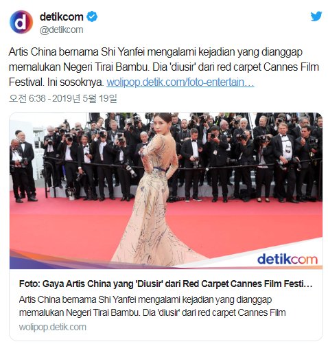The image size is (328, 344).
Task: Select the words Negeri Tirai Bambu in the tweet
Action: pos(106,67)
